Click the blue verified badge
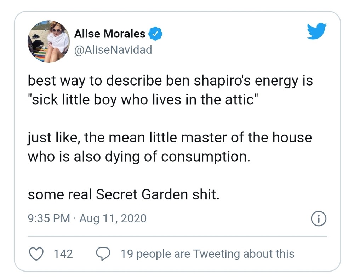This screenshot has width=354, height=280. (155, 34)
